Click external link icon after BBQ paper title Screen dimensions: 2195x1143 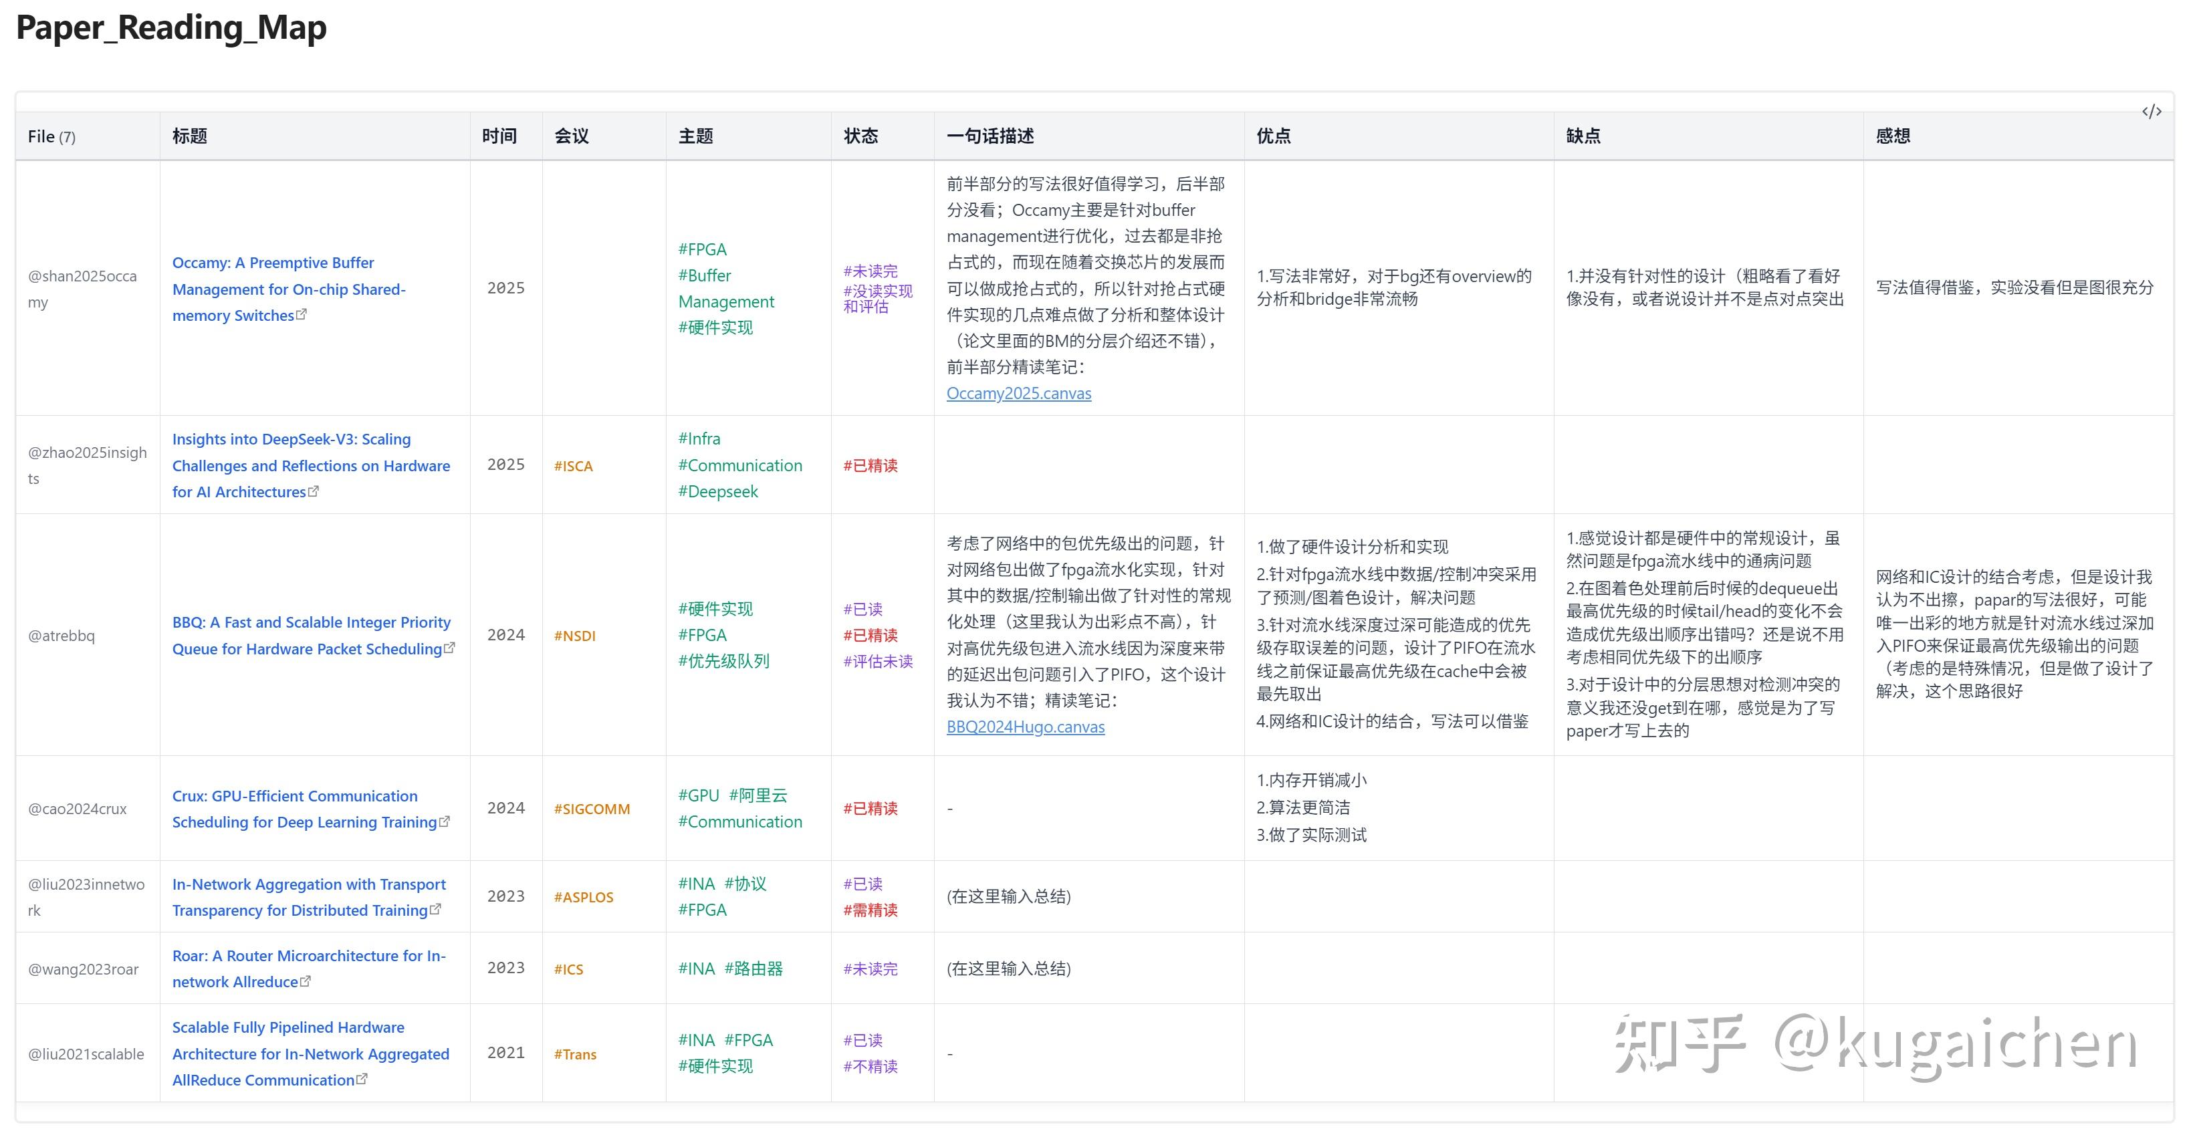coord(449,648)
